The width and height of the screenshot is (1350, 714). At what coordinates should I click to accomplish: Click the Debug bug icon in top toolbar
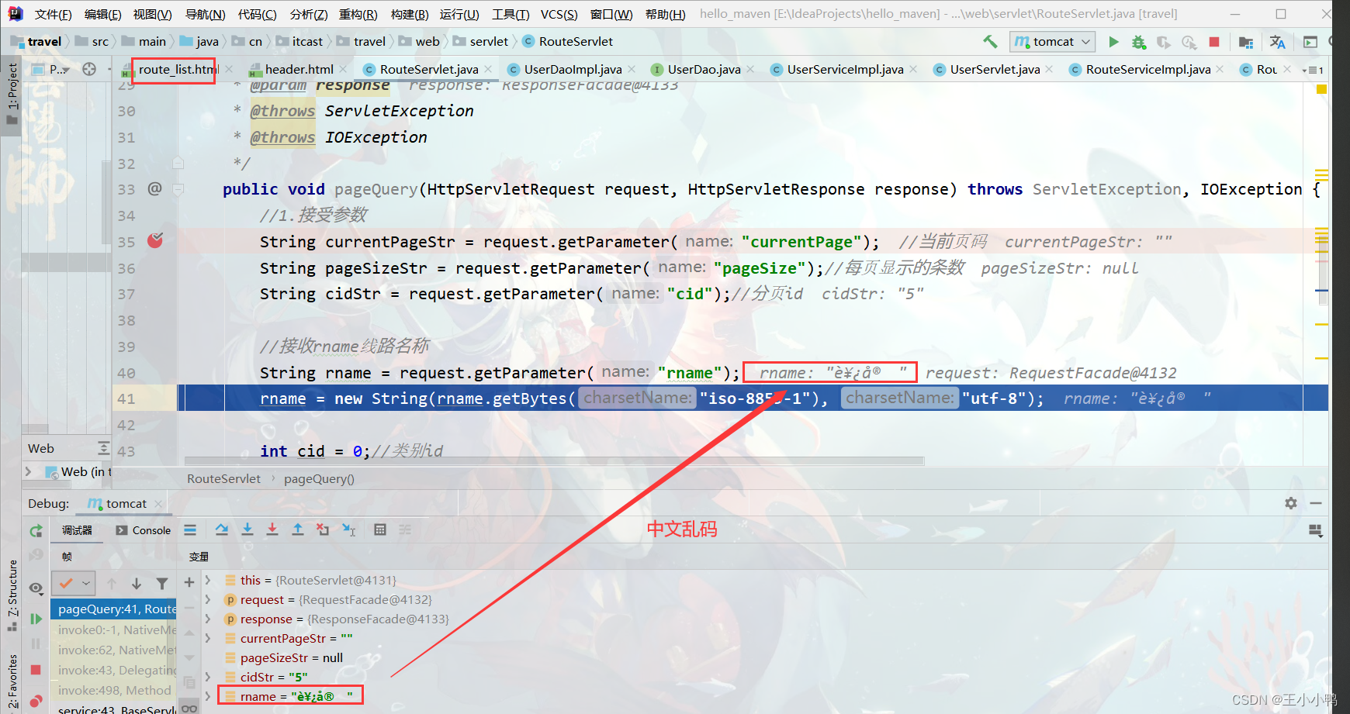click(x=1138, y=42)
